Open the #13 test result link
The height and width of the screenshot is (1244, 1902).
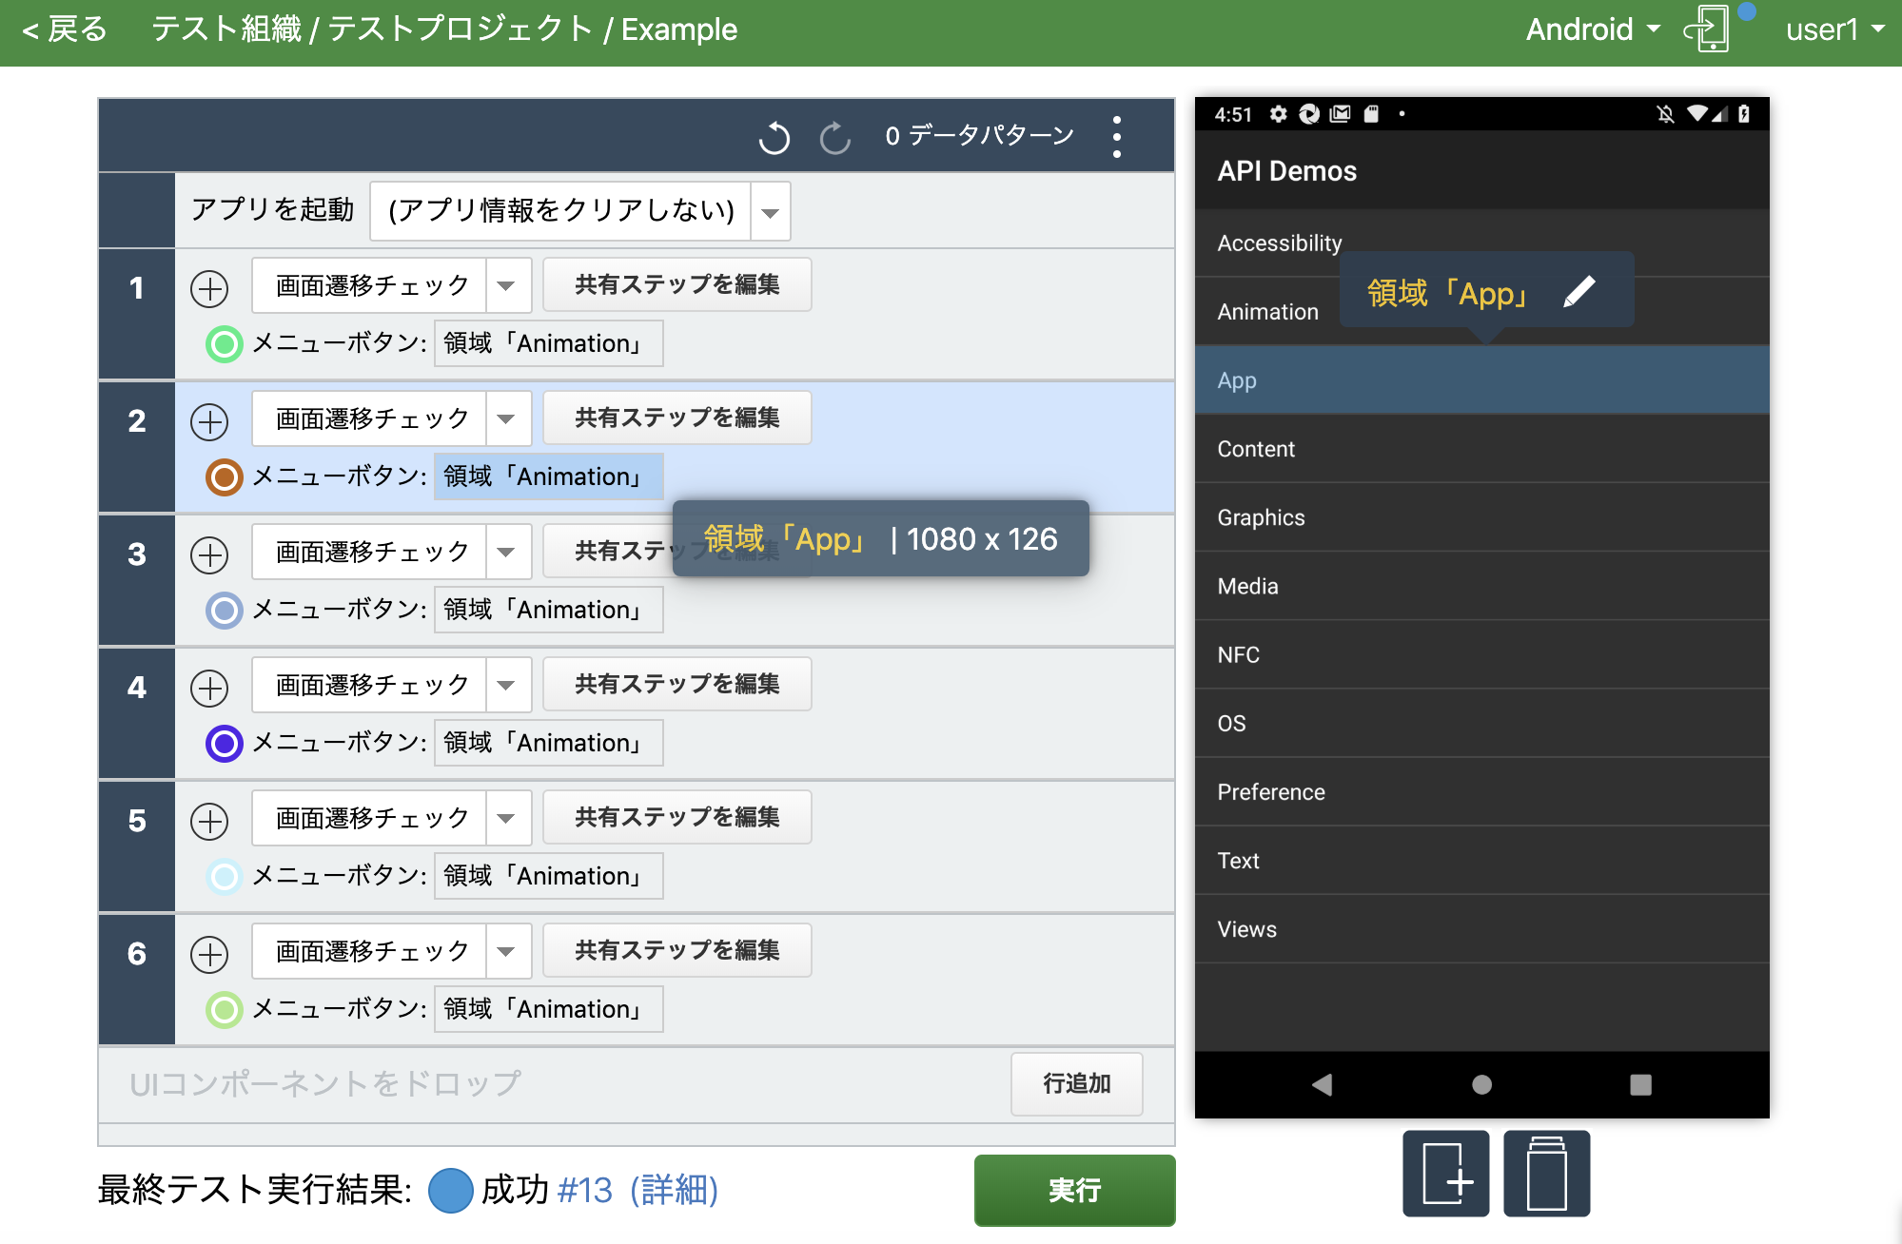585,1191
